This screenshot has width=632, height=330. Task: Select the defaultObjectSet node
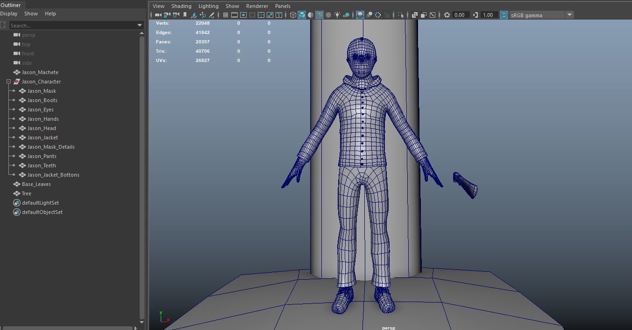point(42,212)
